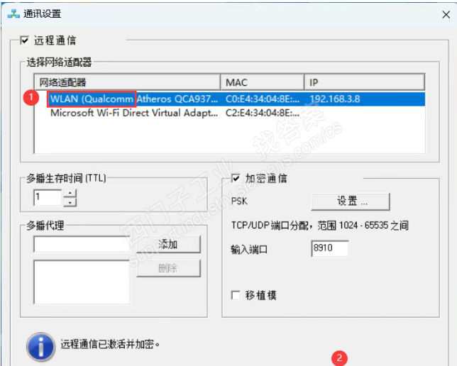Click the 网络适配器 column header
The image size is (457, 366).
click(127, 82)
